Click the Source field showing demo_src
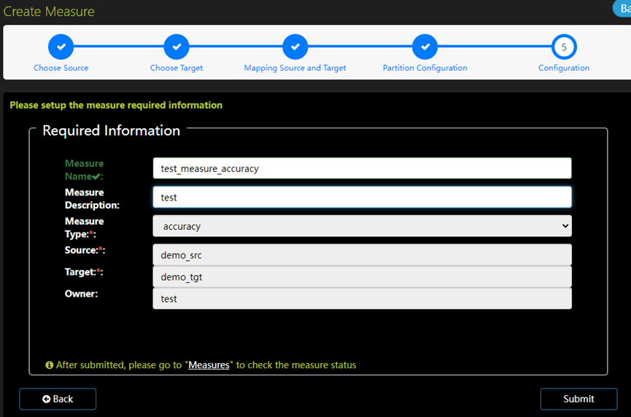The width and height of the screenshot is (631, 417). (x=362, y=255)
